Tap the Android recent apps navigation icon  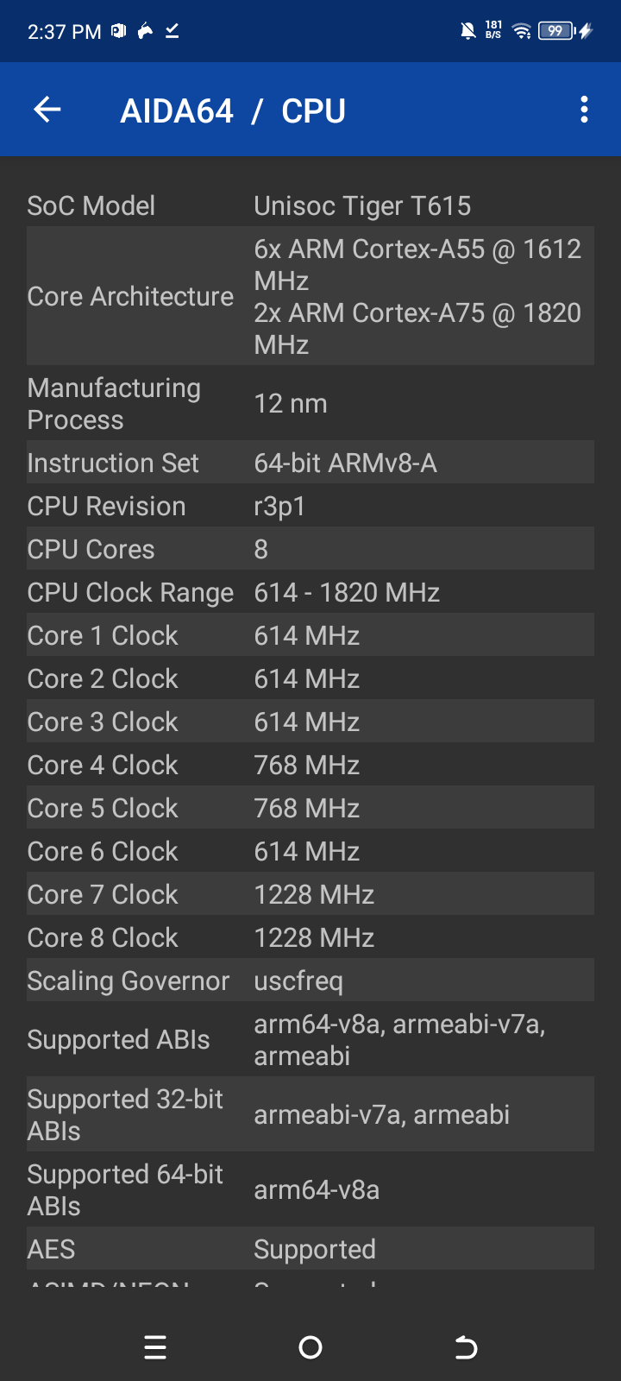(x=155, y=1346)
